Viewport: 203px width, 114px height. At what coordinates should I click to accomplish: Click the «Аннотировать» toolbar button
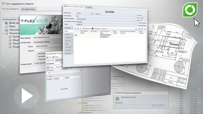[96, 28]
